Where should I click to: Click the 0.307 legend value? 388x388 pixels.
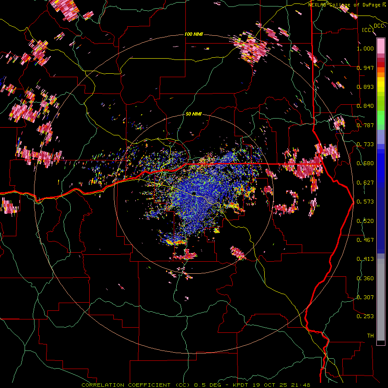pos(365,297)
